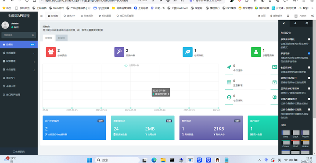Open File Explorer from the taskbar
The width and height of the screenshot is (316, 163).
[x=163, y=160]
